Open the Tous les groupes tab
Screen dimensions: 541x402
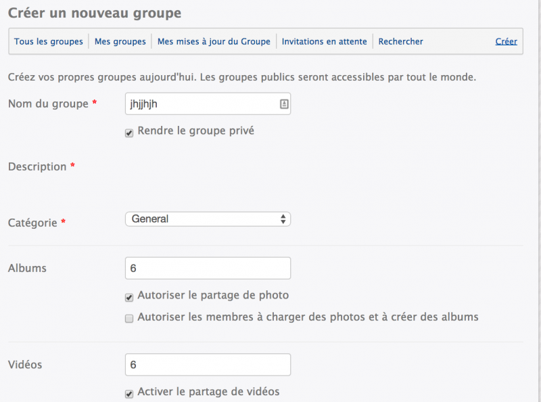(x=48, y=41)
